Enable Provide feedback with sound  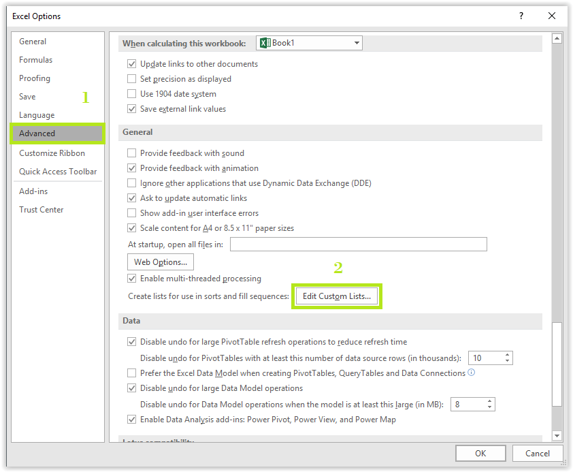[x=131, y=153]
